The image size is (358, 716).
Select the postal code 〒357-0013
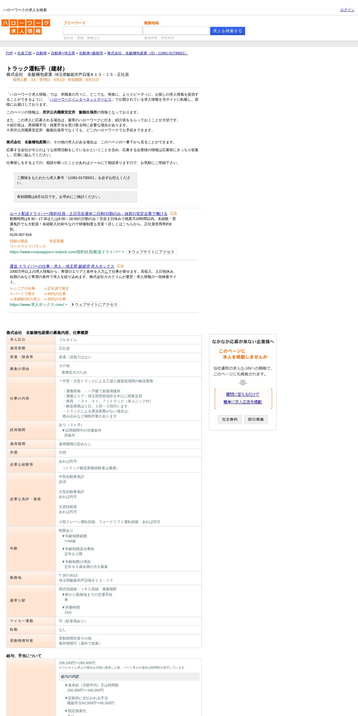[68, 575]
